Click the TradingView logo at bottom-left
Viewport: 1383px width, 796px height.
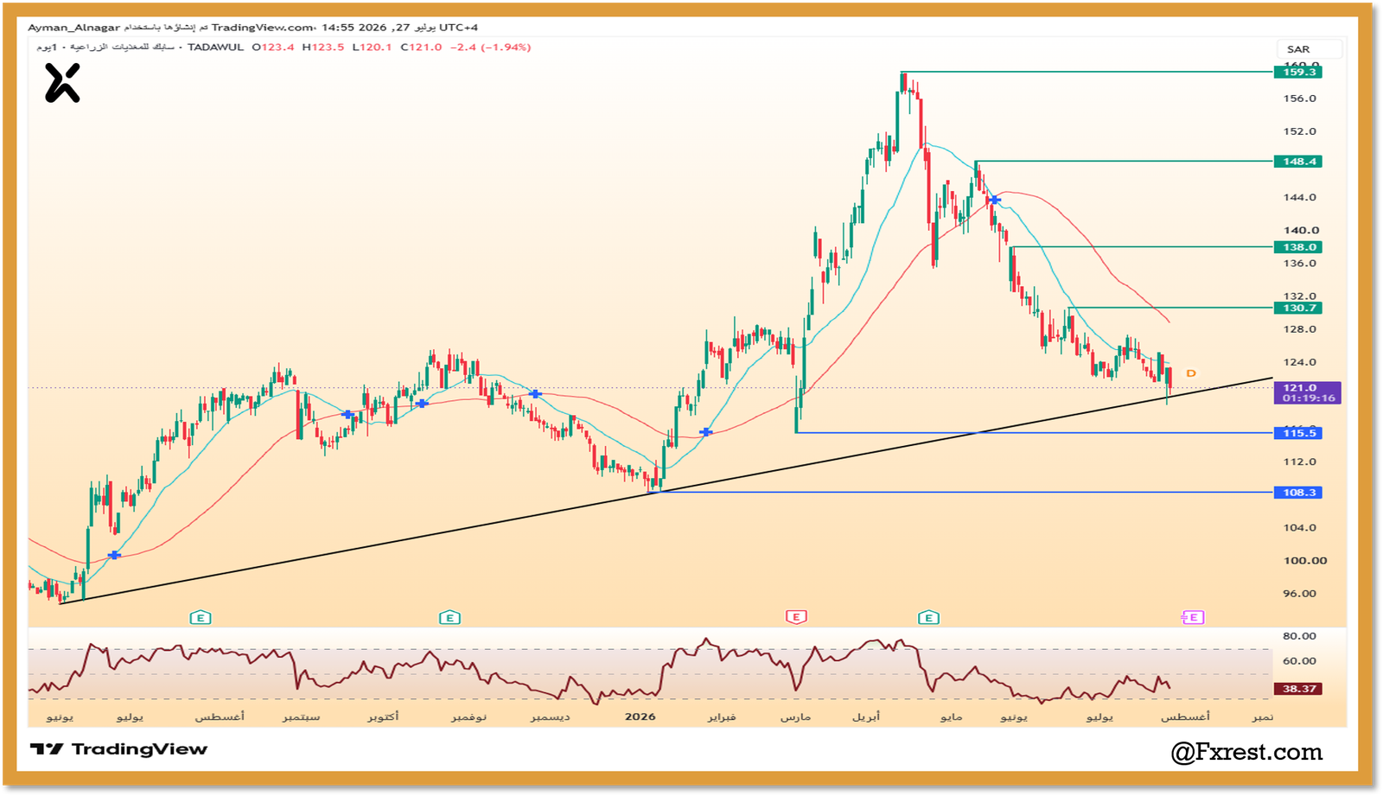click(x=119, y=749)
